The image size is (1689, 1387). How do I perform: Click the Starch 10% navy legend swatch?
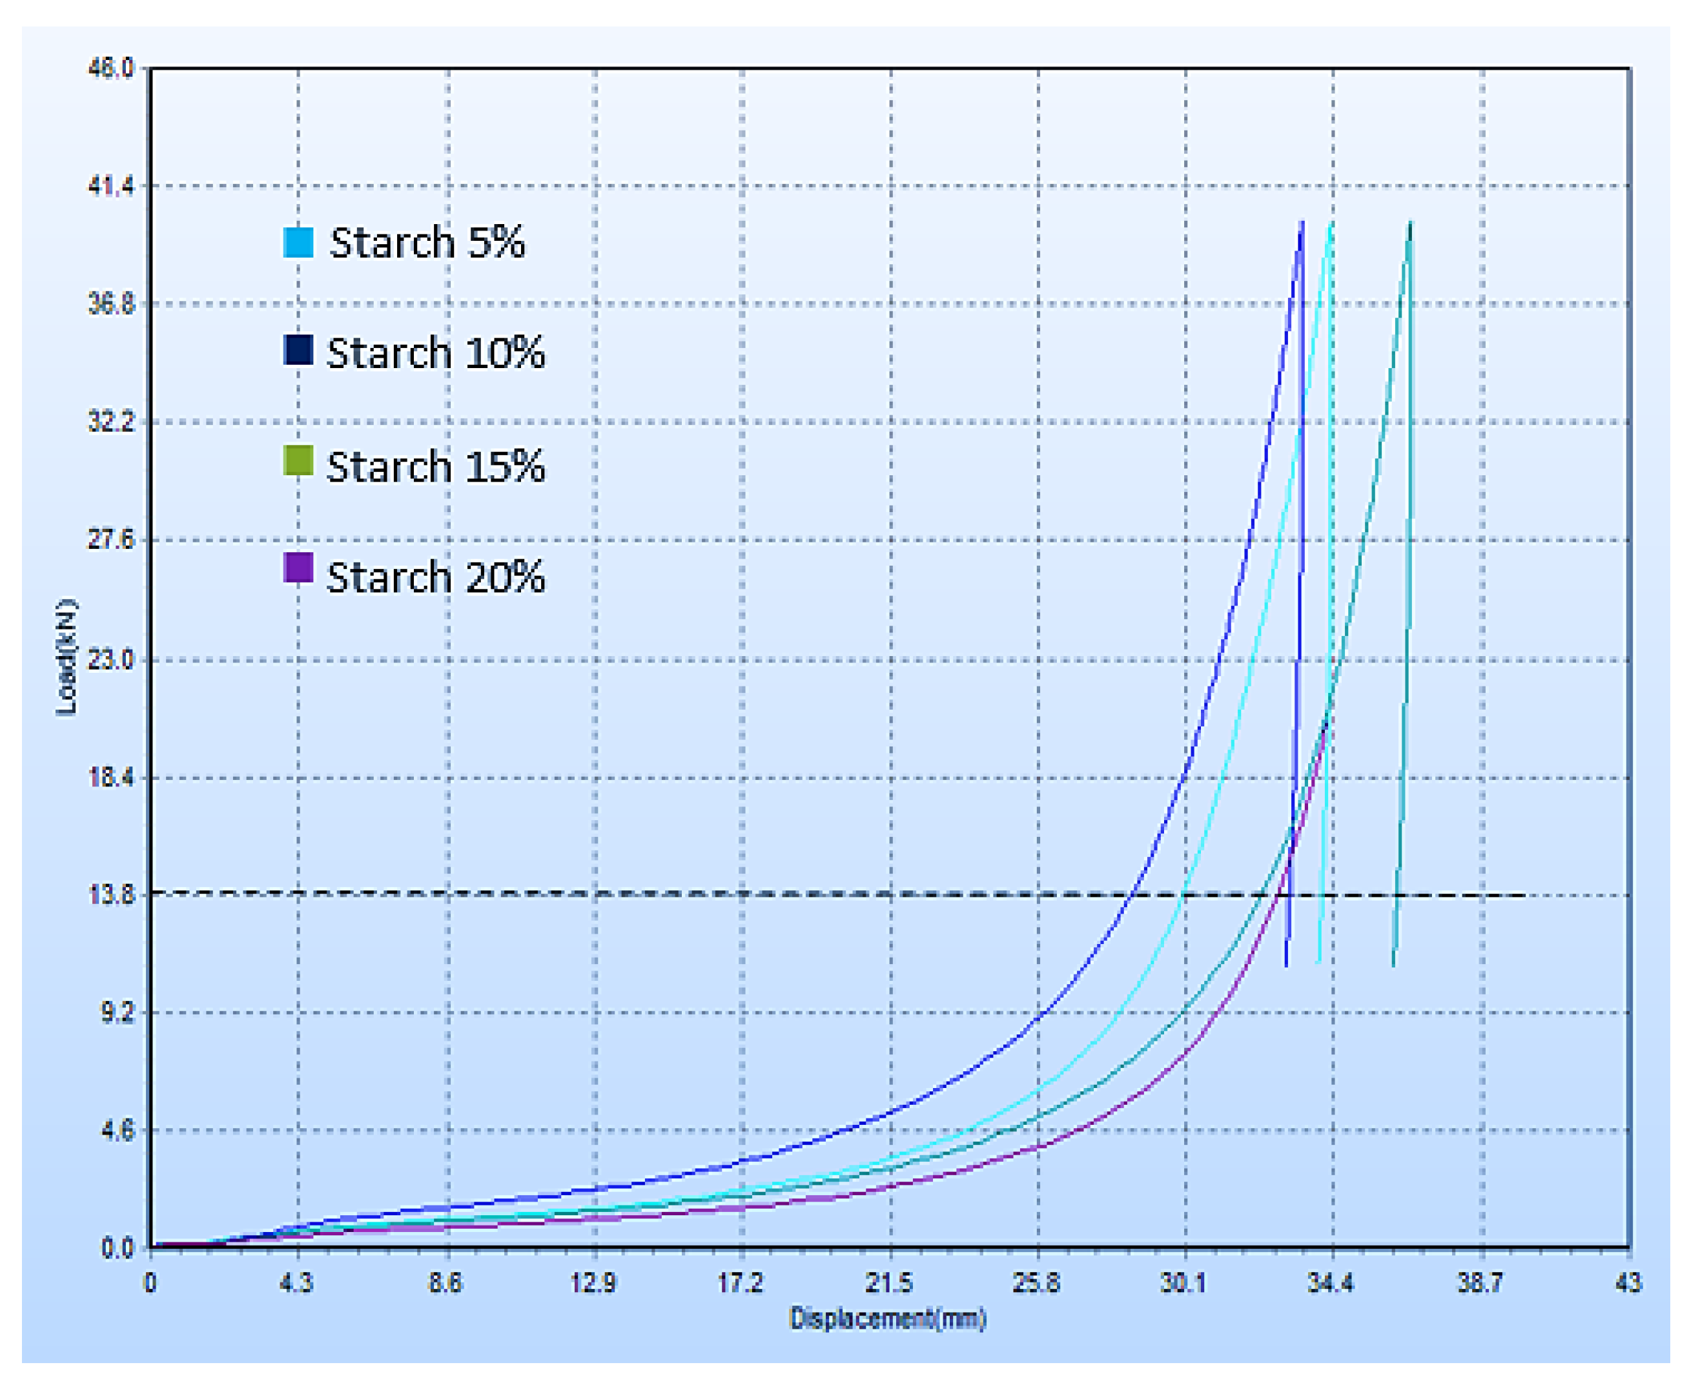(298, 351)
